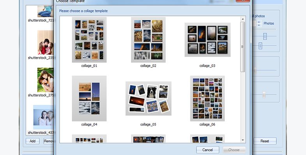Click the Cancel button in template dialog
The height and width of the screenshot is (155, 306).
[x=208, y=150]
